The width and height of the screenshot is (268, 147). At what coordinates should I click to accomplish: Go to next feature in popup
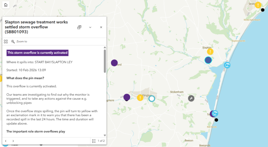tap(13, 141)
